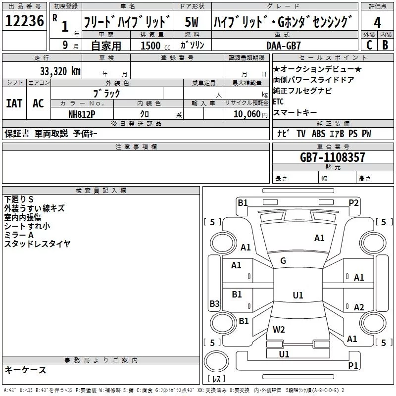Click the 幅 dimension field
This screenshot has height=396, width=396.
[337, 177]
